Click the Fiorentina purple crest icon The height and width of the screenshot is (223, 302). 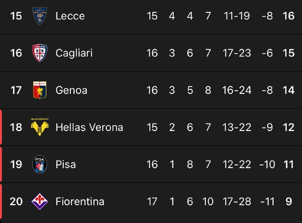click(x=40, y=201)
